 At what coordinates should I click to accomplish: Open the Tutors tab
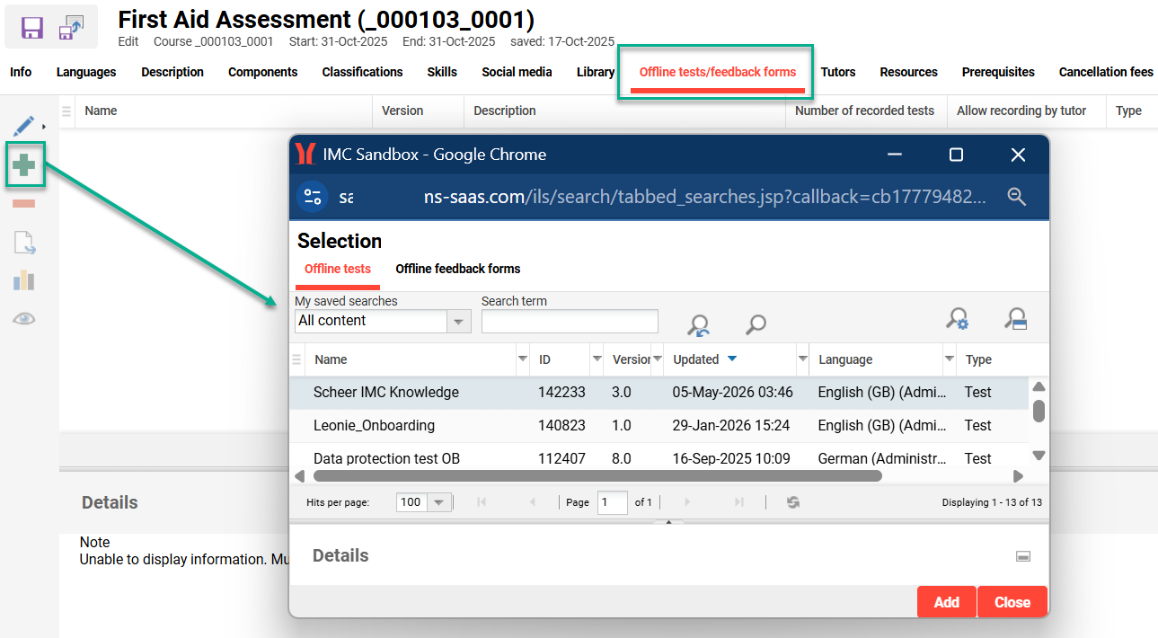pyautogui.click(x=838, y=72)
